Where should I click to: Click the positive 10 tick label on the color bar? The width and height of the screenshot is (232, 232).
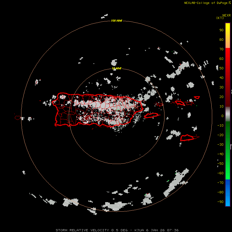(221, 106)
